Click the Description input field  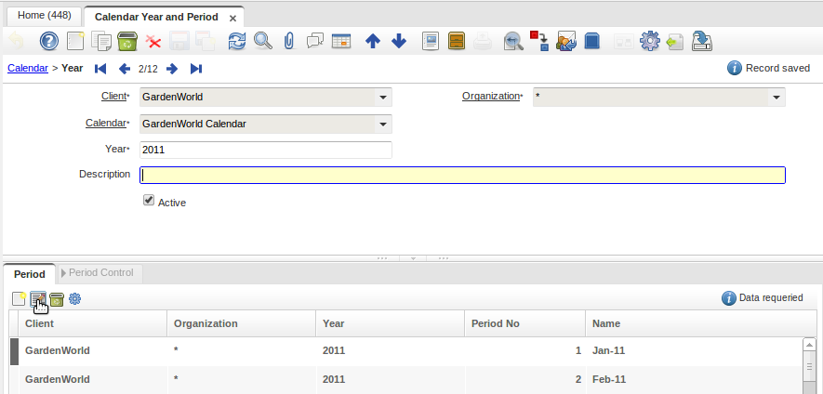tap(462, 175)
